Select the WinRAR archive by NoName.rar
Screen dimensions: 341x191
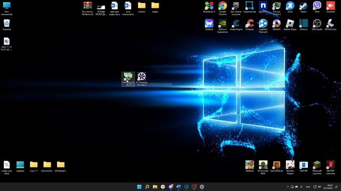(x=87, y=8)
